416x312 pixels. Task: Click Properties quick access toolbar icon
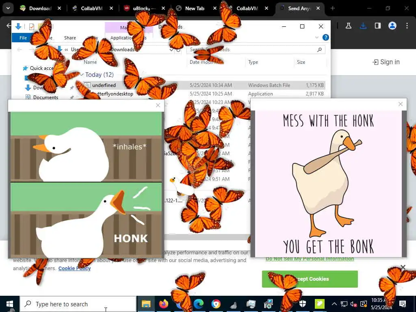[32, 26]
